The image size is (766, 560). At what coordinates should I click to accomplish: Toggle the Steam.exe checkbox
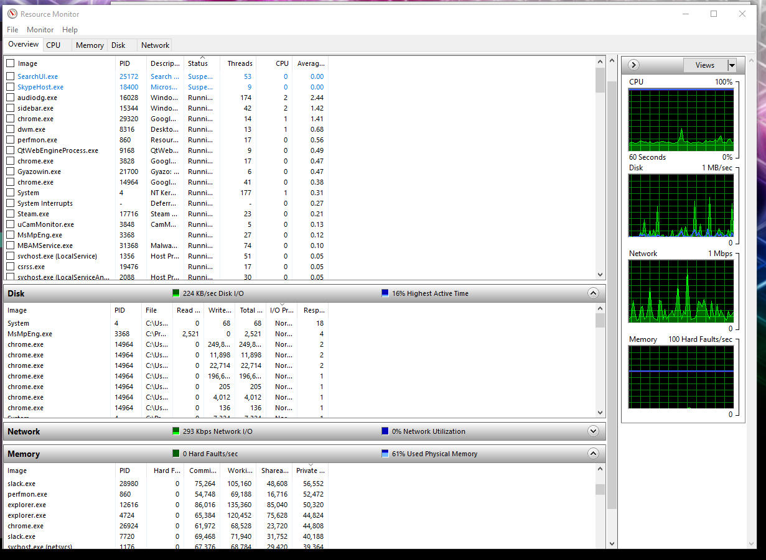pyautogui.click(x=11, y=214)
